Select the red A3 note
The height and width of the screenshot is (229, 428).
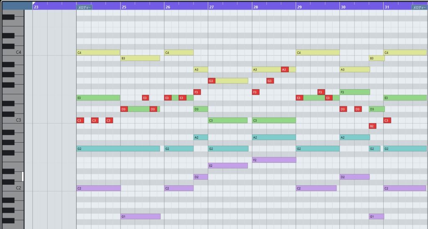click(x=285, y=70)
